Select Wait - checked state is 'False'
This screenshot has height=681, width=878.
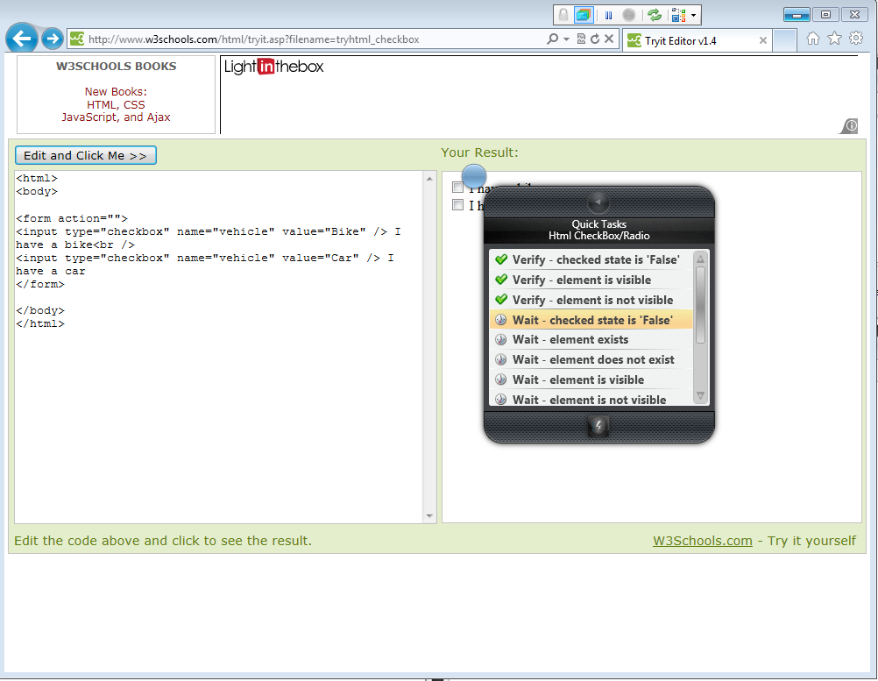point(591,320)
